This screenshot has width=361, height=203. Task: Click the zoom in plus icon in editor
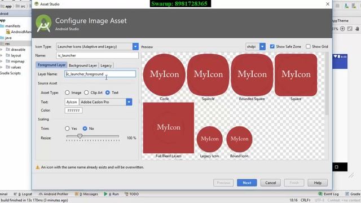click(342, 29)
